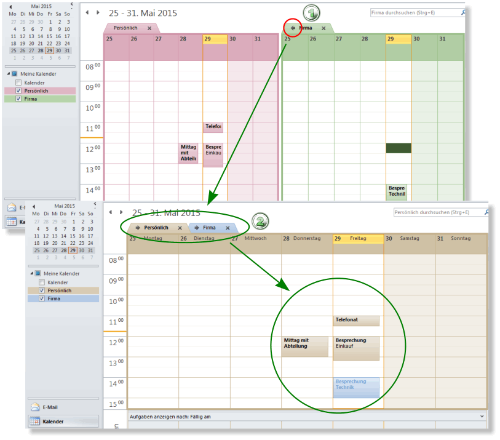Click overlay arrow on green Firma tab
This screenshot has width=500, height=440.
[293, 28]
